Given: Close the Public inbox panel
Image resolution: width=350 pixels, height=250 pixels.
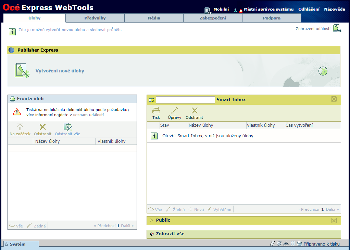Looking at the screenshot, I should click(x=334, y=221).
